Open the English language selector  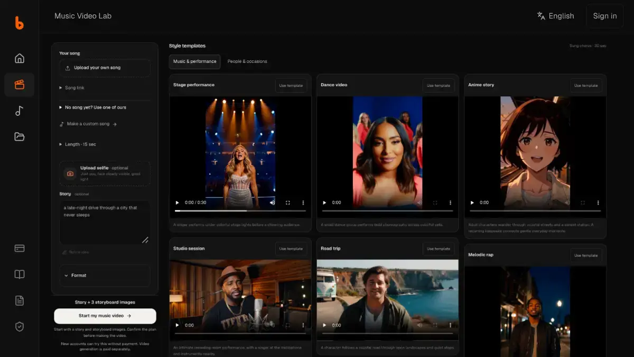pyautogui.click(x=555, y=16)
